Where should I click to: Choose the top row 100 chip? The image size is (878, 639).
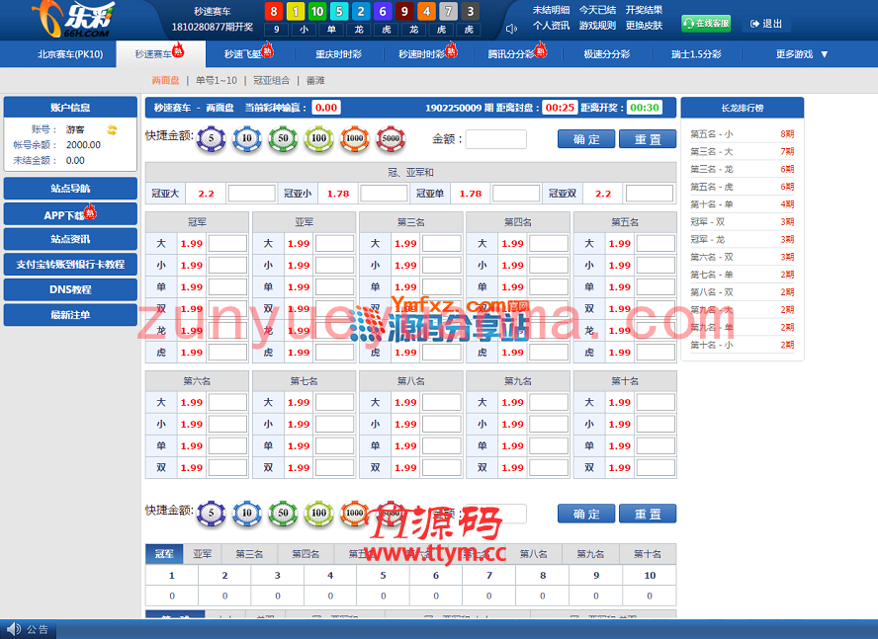point(318,139)
